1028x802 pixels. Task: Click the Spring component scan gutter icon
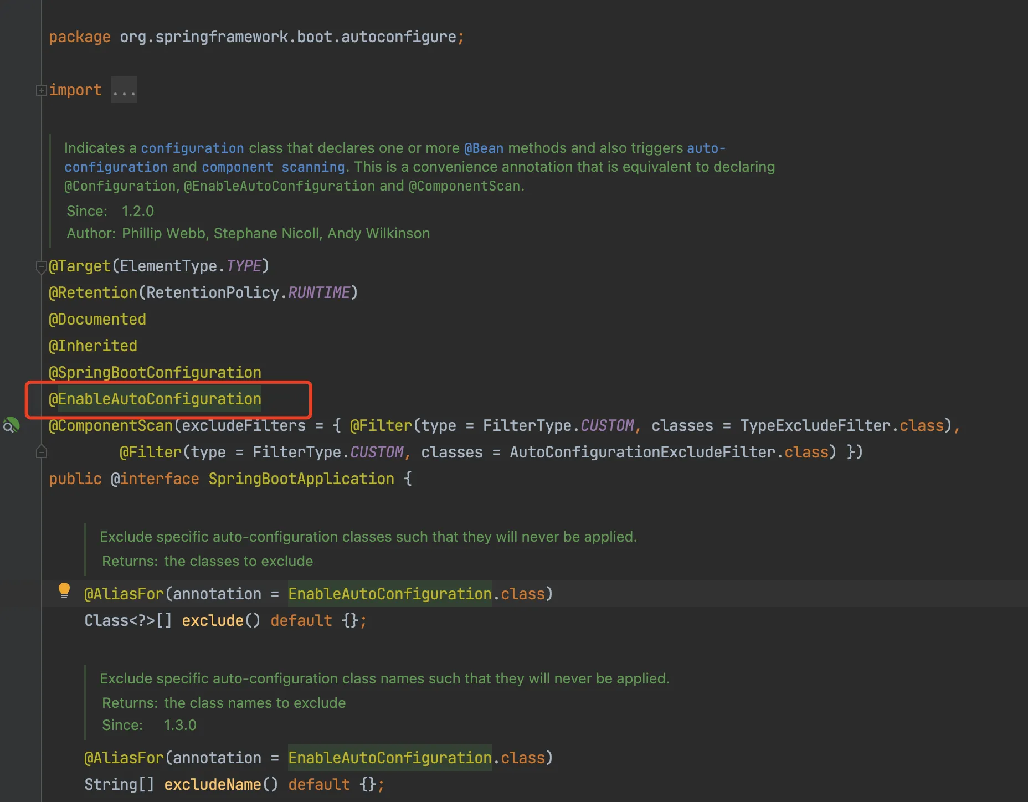[x=11, y=425]
